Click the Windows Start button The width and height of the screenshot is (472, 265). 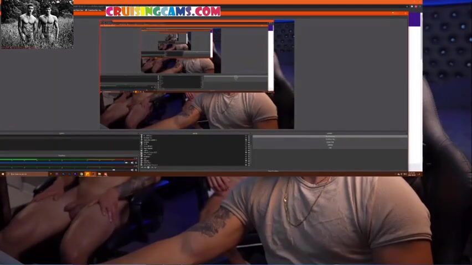tap(2, 174)
